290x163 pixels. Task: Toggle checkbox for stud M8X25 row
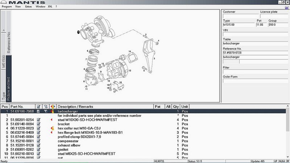[x=38, y=154]
